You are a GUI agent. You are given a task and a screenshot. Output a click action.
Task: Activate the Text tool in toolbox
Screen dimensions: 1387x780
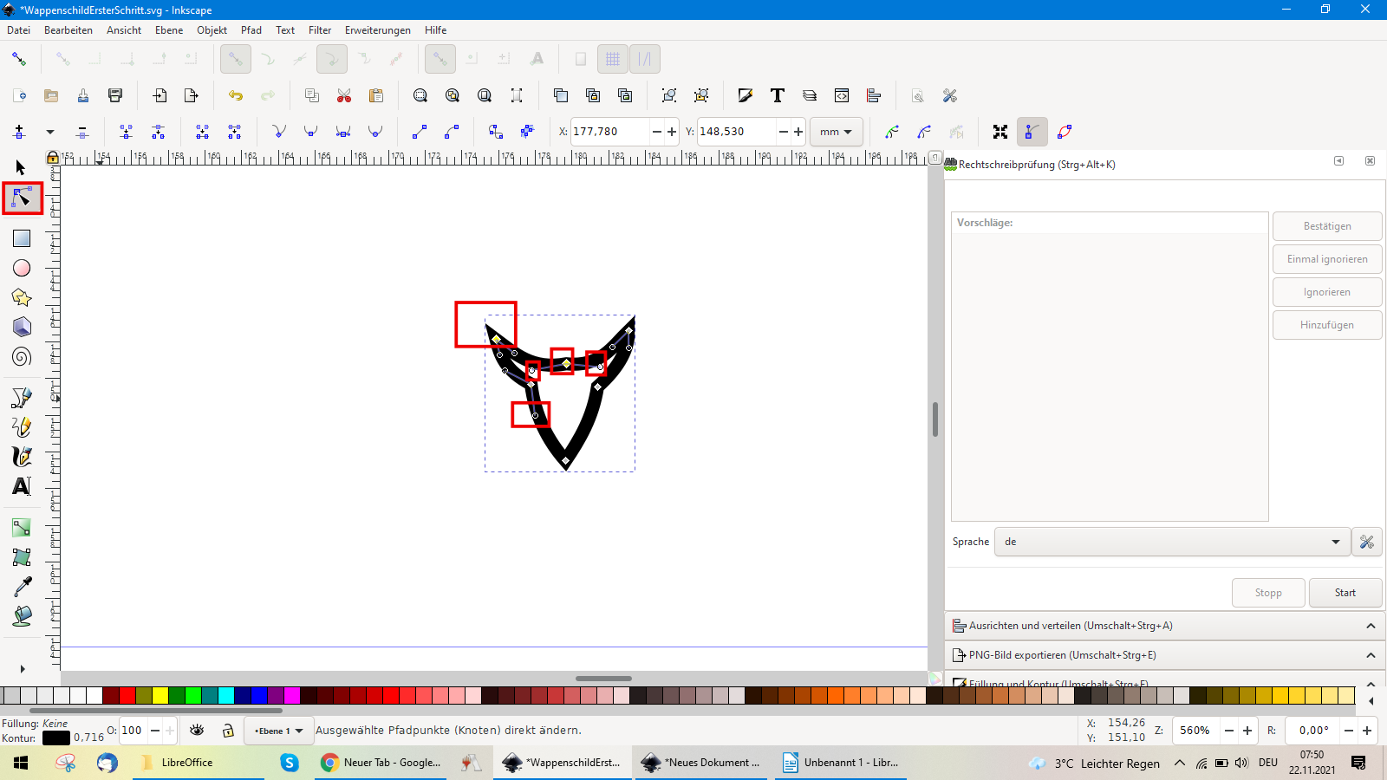click(22, 486)
